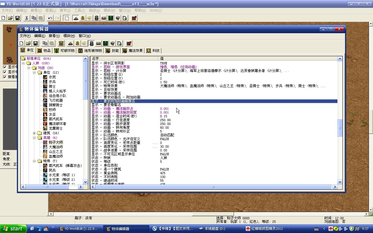373x233 pixels.
Task: Select the 状态 - 黄金消耗 property row
Action: tap(214, 173)
